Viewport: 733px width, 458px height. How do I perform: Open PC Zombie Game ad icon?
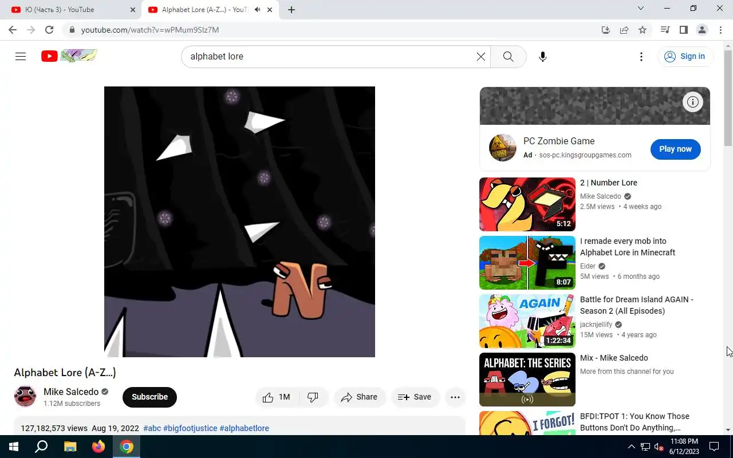[502, 148]
